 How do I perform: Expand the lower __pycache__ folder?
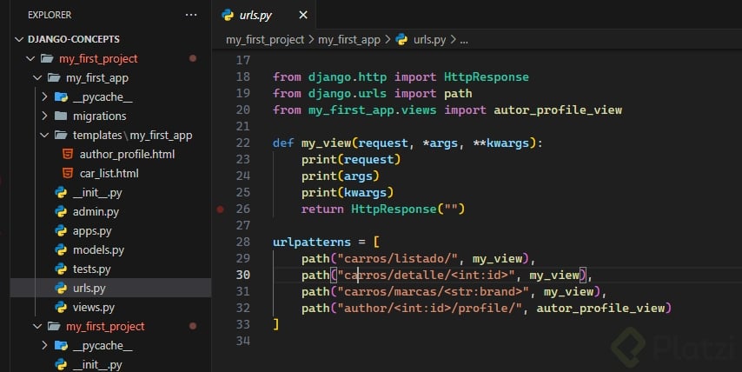(44, 346)
